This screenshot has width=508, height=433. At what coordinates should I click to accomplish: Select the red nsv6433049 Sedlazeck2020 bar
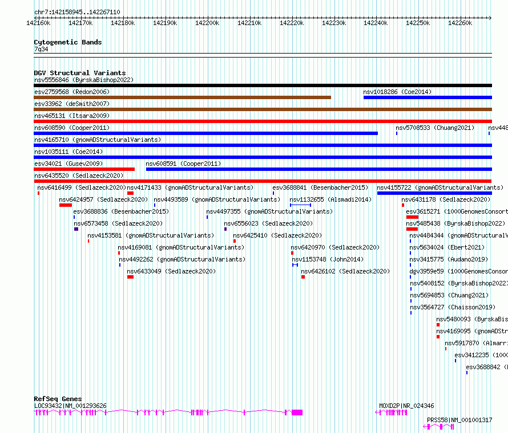point(130,277)
